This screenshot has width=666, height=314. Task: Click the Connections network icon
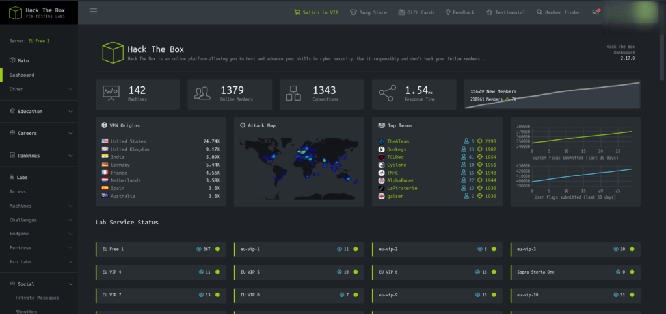pos(295,94)
